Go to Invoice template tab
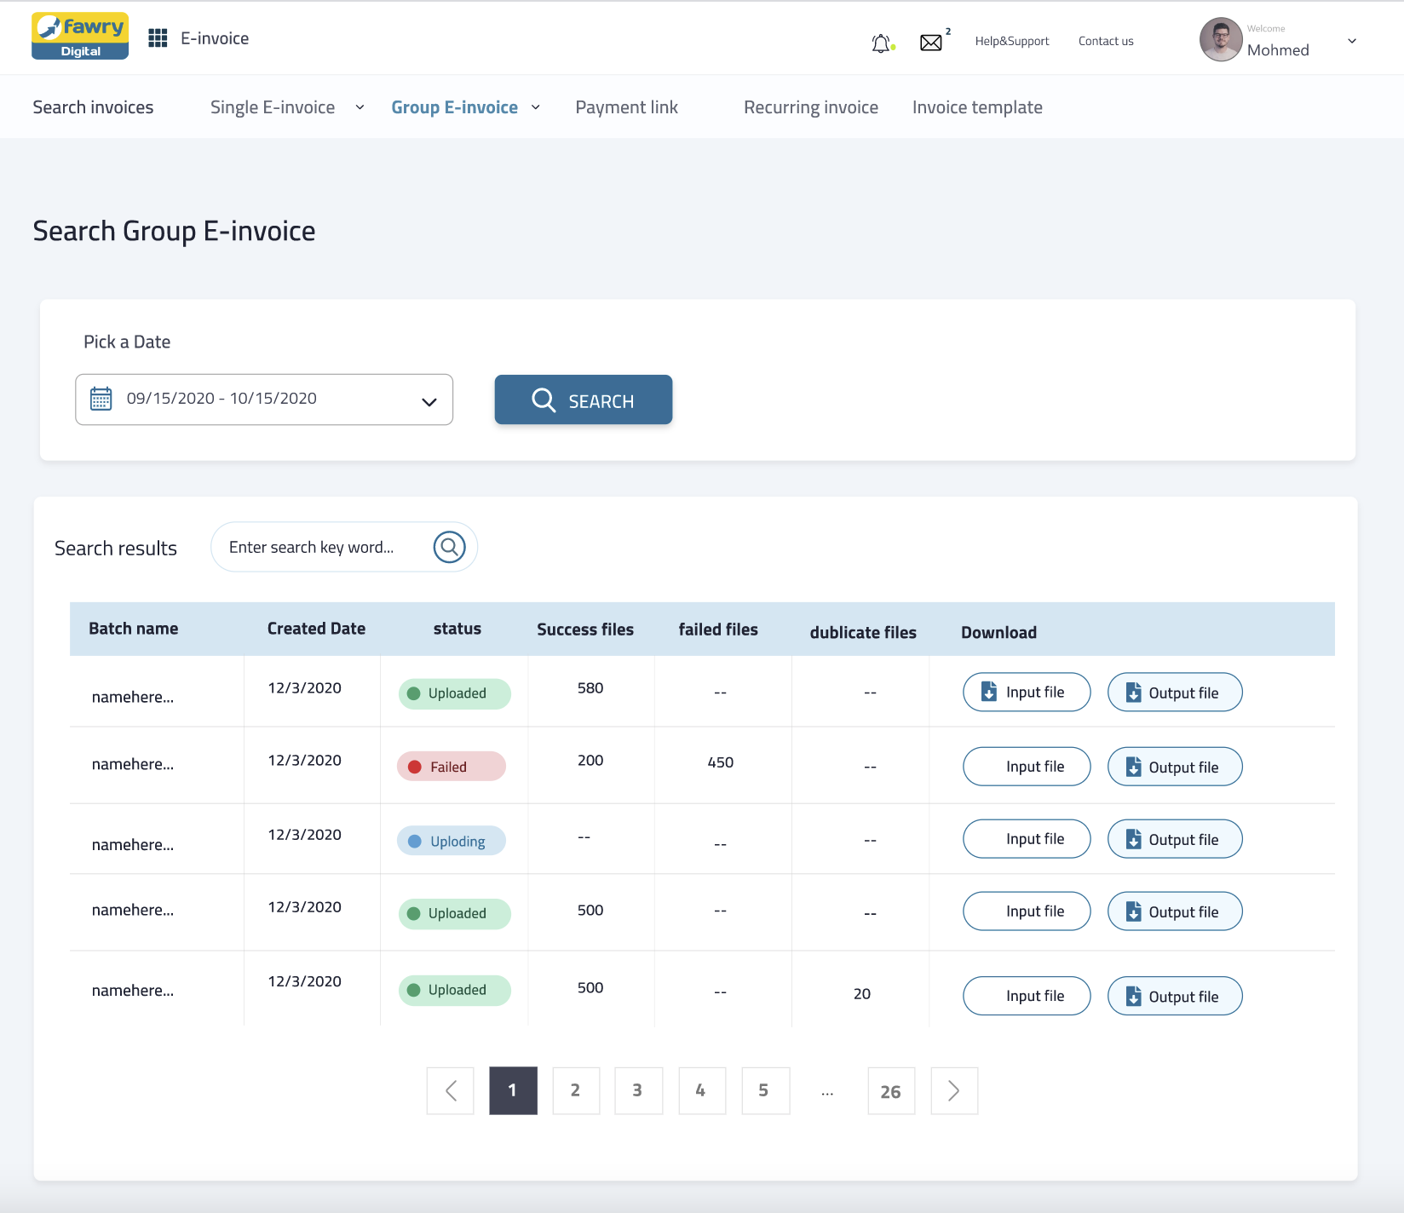The height and width of the screenshot is (1213, 1404). [977, 107]
